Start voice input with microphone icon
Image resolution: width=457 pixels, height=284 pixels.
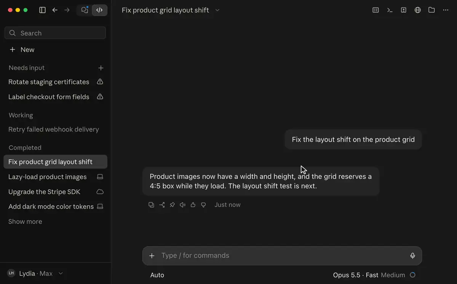[412, 256]
